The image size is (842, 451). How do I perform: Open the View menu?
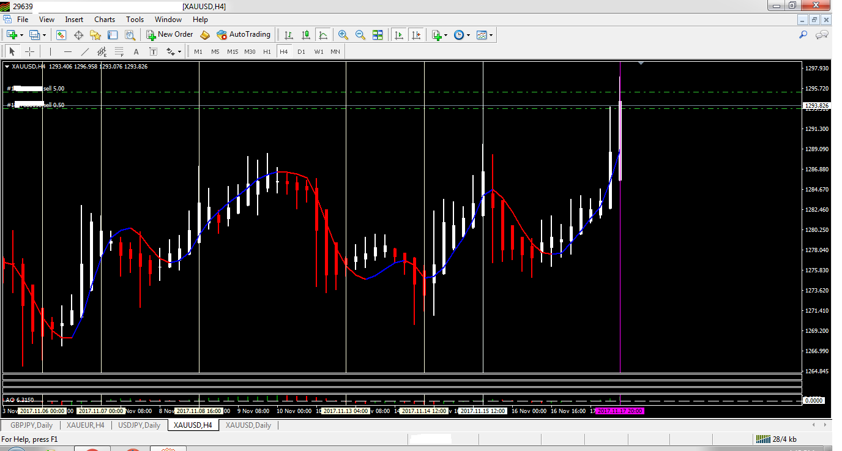tap(47, 20)
